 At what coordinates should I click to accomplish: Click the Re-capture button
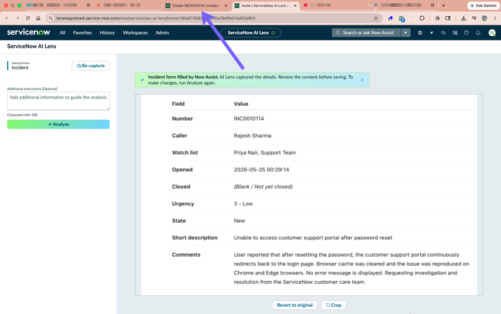pos(91,66)
